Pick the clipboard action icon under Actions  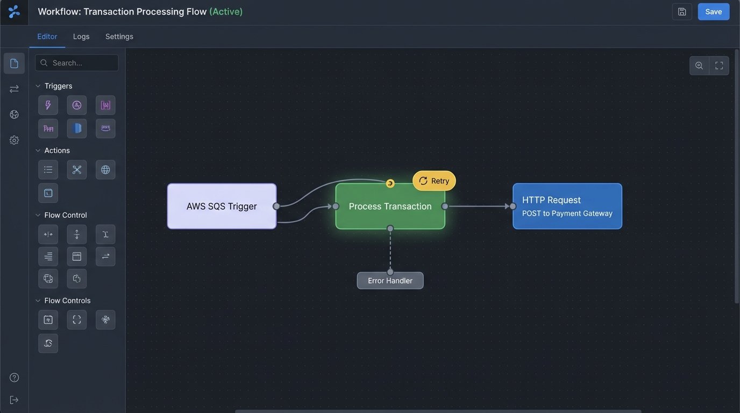tap(48, 192)
